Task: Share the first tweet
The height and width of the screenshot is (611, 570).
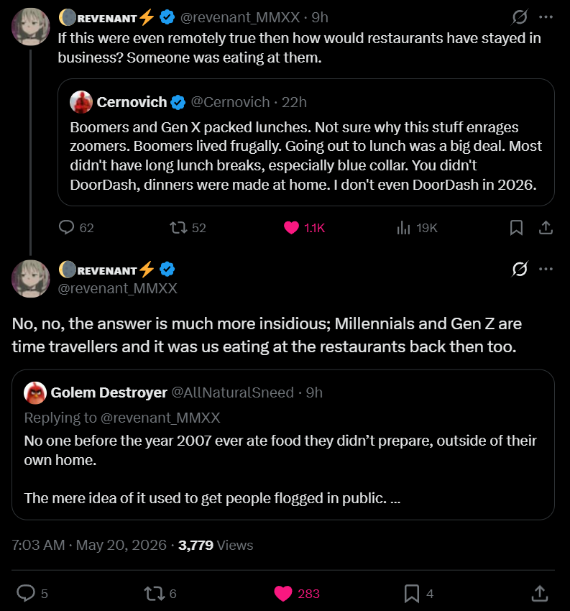Action: (x=546, y=228)
